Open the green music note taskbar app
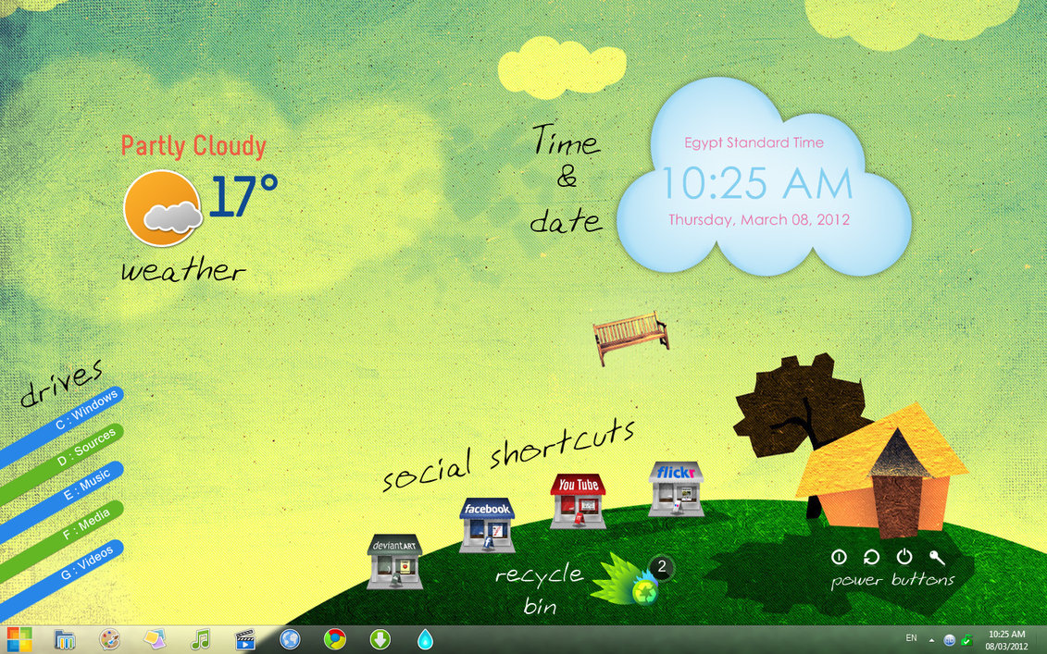1047x654 pixels. tap(200, 639)
